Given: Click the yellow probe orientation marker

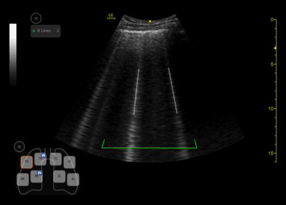Looking at the screenshot, I should (x=150, y=22).
